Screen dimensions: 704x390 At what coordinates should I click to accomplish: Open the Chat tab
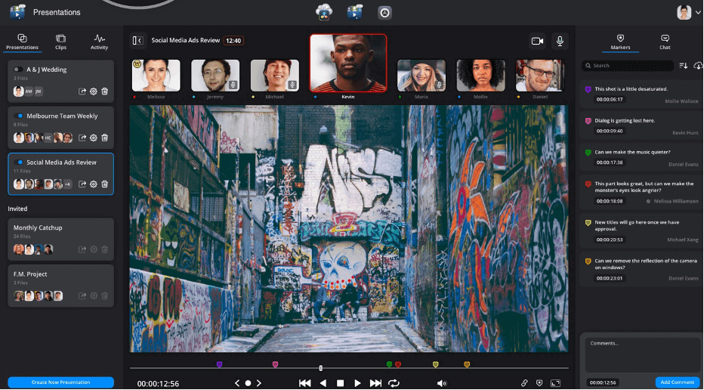pos(665,42)
